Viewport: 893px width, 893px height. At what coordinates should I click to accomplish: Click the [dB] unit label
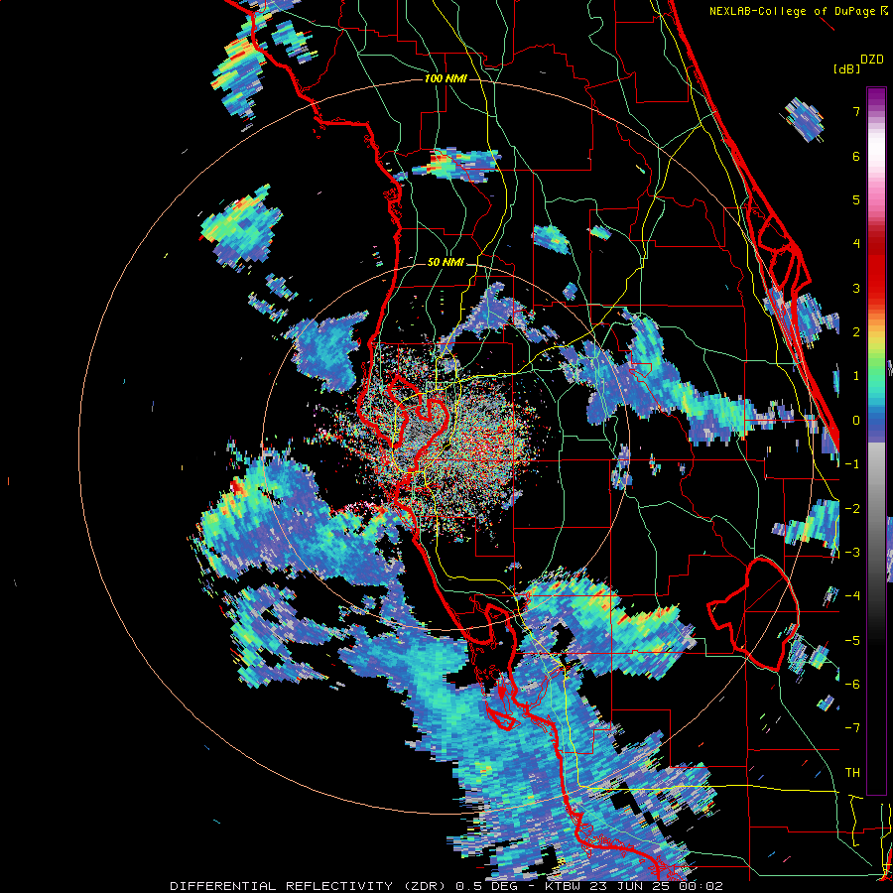coord(846,68)
